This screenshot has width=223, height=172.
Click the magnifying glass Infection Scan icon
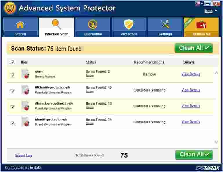coord(57,24)
